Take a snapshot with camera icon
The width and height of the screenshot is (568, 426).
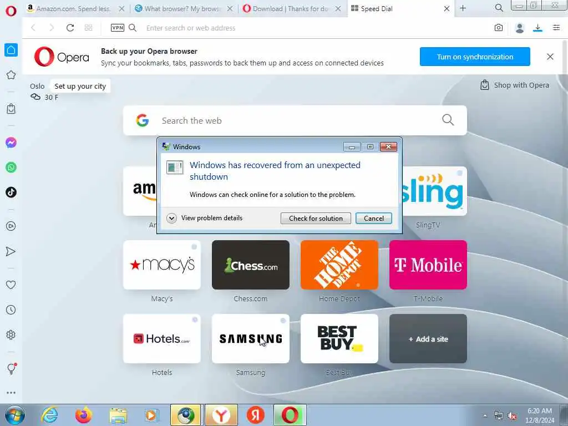click(499, 28)
